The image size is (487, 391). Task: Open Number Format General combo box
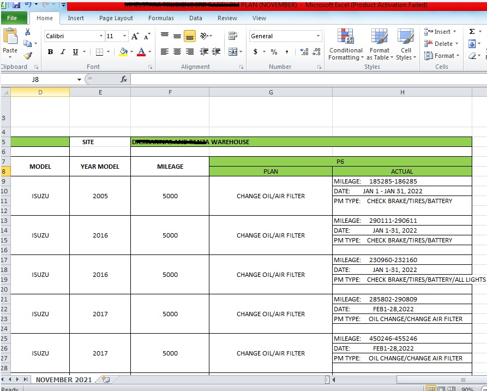click(285, 36)
